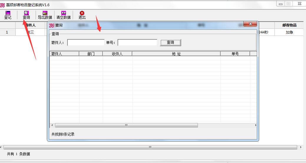Viewport: 306px width, 163px height.
Task: Select the 寄件人 column header in the main table
Action: coord(31,25)
